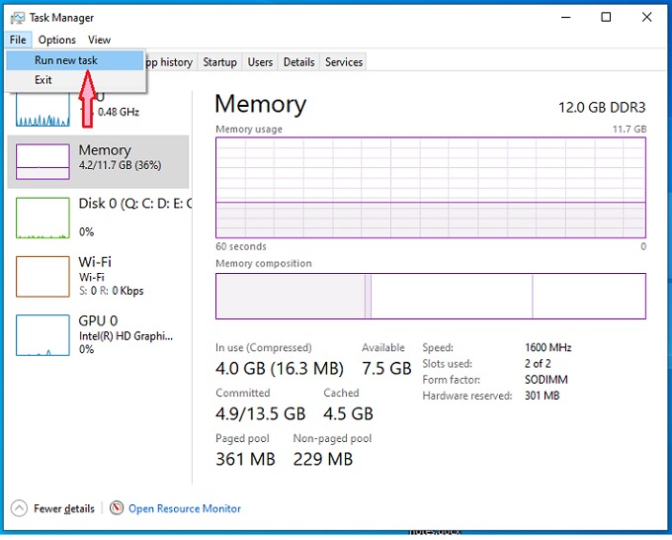Select the Wi-Fi graph thumbnail
672x540 pixels.
(x=42, y=277)
